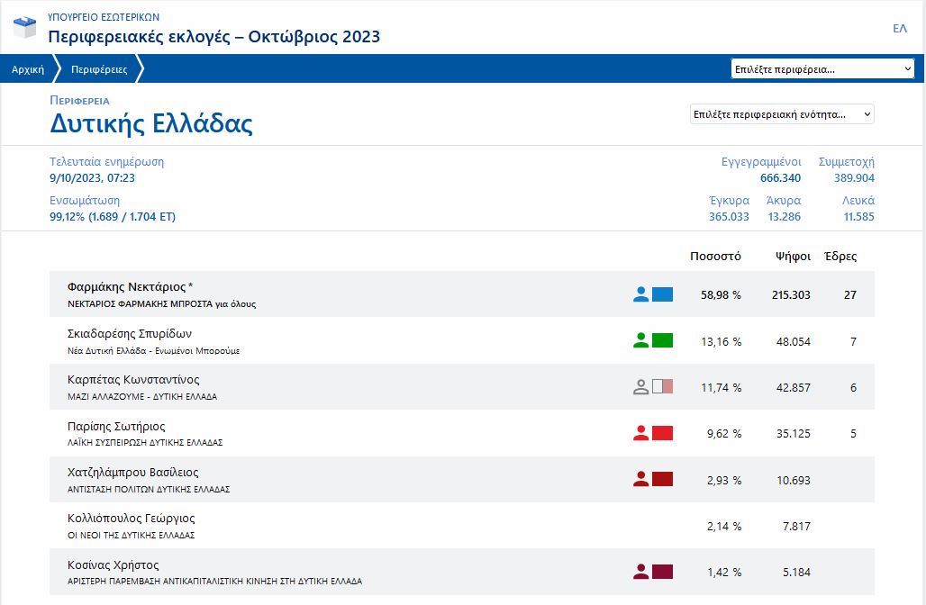
Task: Go to the Αρχική breadcrumb tab
Action: (28, 69)
